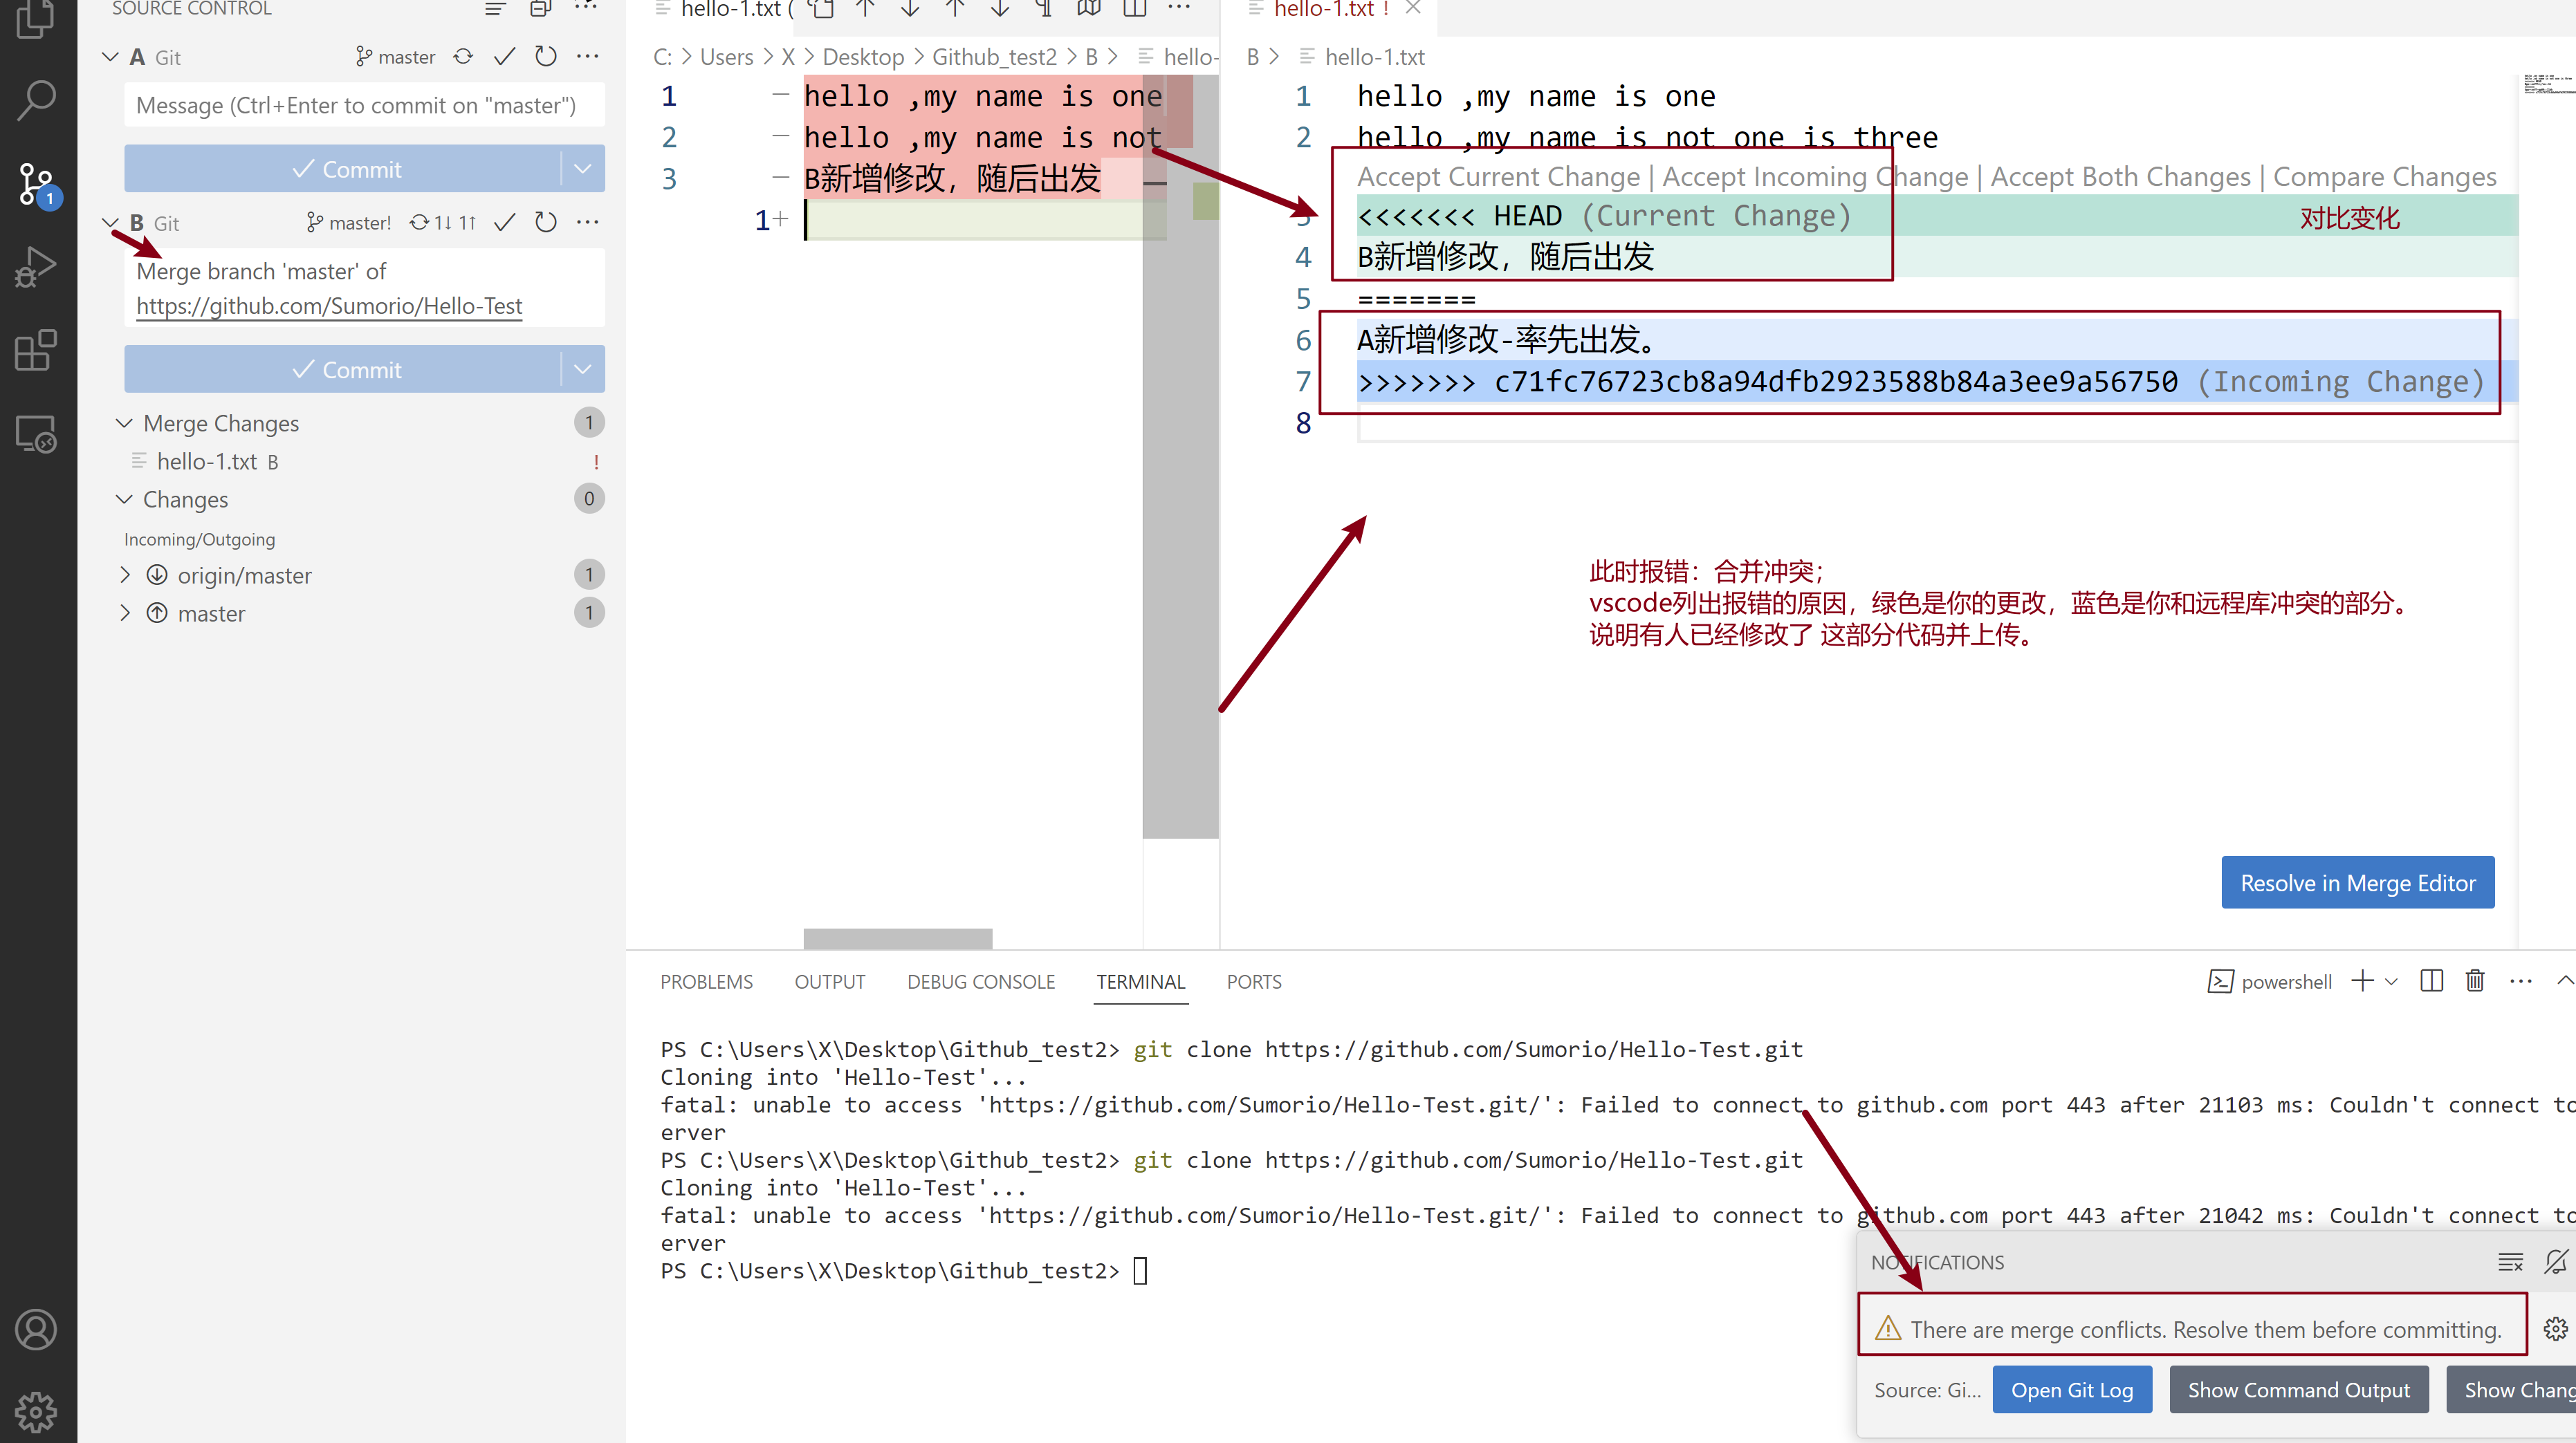
Task: Click horizontal scrollbar in left diff editor
Action: [897, 938]
